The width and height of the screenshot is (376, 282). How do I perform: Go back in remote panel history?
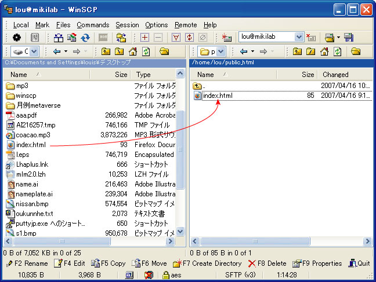click(244, 52)
